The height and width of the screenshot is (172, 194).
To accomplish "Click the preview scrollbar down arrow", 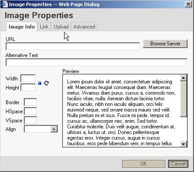I will pyautogui.click(x=184, y=144).
